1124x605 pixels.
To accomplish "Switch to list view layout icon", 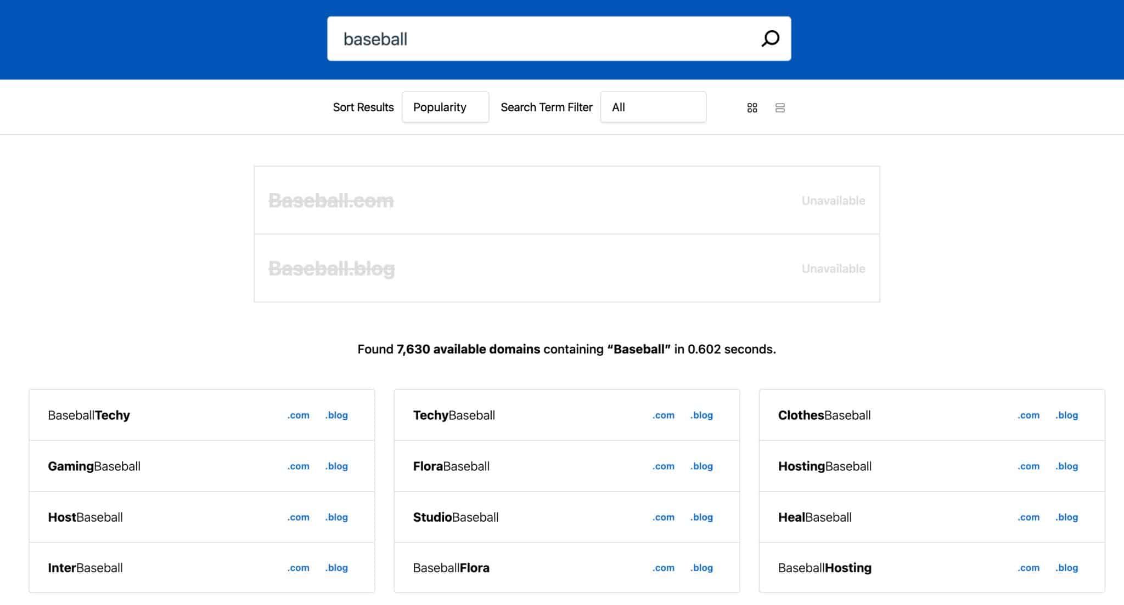I will click(780, 108).
